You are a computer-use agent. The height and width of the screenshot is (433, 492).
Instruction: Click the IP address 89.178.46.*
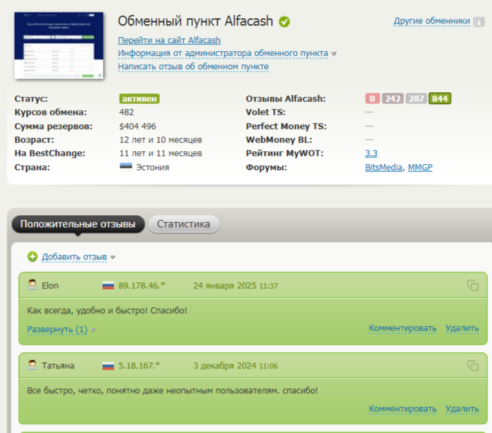coord(142,286)
